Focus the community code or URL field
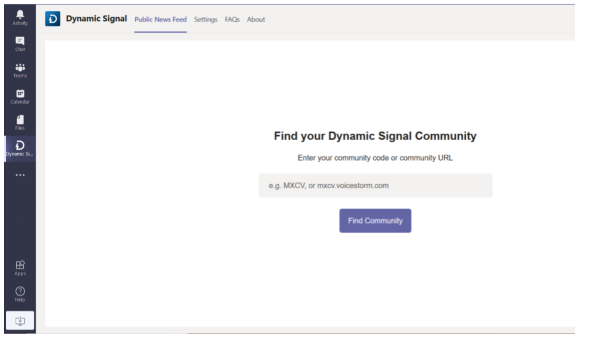 point(375,185)
